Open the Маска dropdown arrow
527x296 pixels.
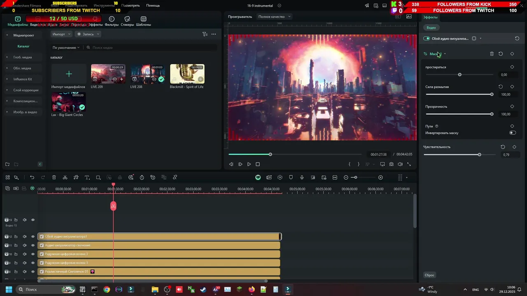pos(445,54)
